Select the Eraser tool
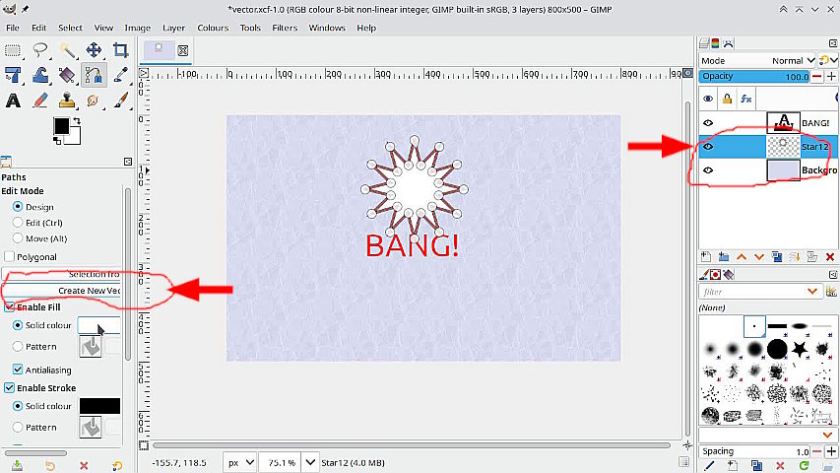The width and height of the screenshot is (840, 473). 40,101
